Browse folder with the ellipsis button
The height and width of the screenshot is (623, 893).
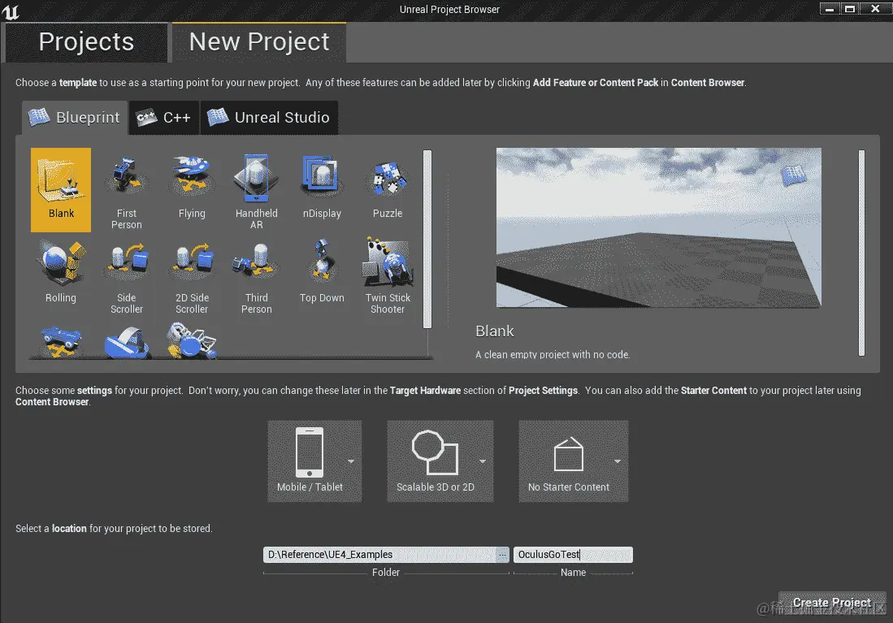[x=501, y=555]
